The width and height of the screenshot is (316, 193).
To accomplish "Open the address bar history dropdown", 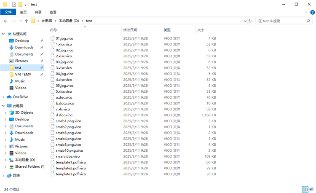I will [244, 21].
